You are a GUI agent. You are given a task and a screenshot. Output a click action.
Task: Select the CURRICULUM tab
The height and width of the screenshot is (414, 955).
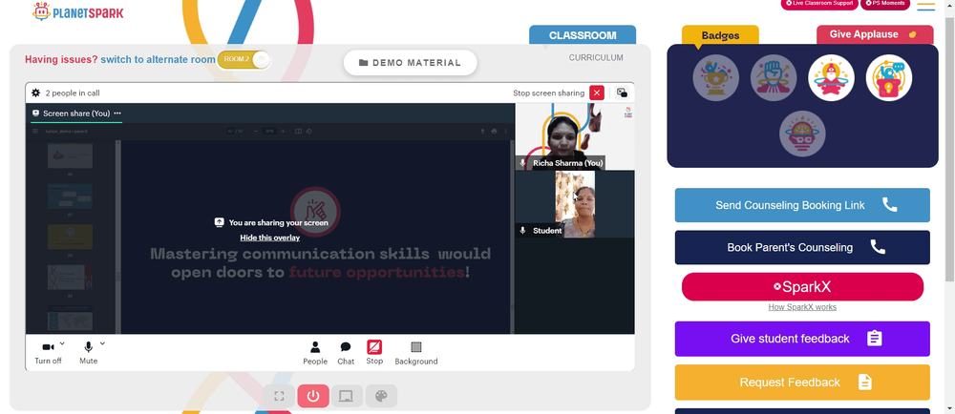596,58
